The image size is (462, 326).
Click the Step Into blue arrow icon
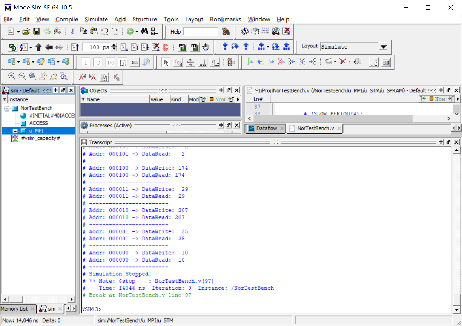(x=225, y=47)
